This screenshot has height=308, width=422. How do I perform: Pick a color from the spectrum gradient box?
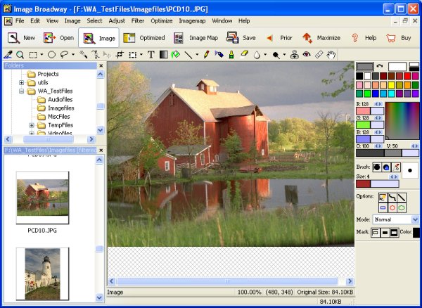tap(402, 120)
